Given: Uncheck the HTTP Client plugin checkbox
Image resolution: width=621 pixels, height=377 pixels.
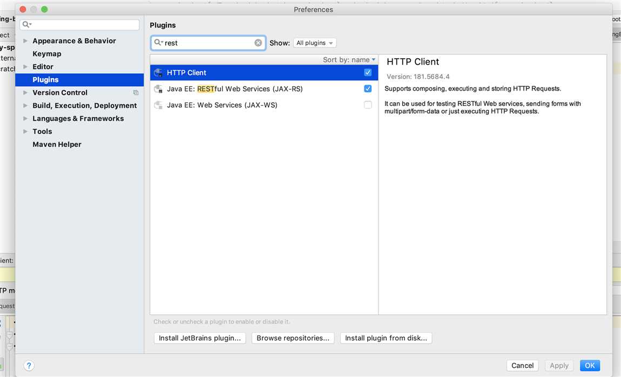Looking at the screenshot, I should 368,73.
